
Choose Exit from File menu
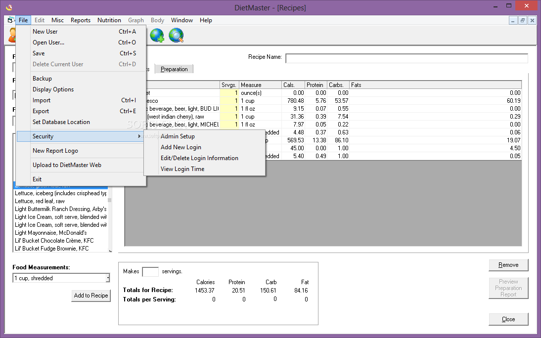[x=82, y=179]
